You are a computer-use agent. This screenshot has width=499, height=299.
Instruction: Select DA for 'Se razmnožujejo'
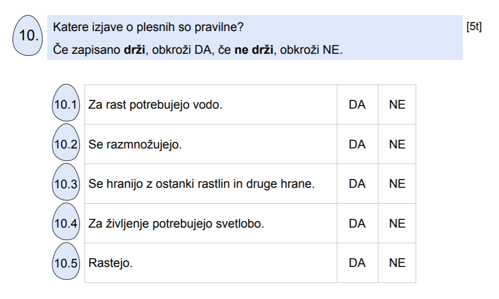pyautogui.click(x=357, y=144)
